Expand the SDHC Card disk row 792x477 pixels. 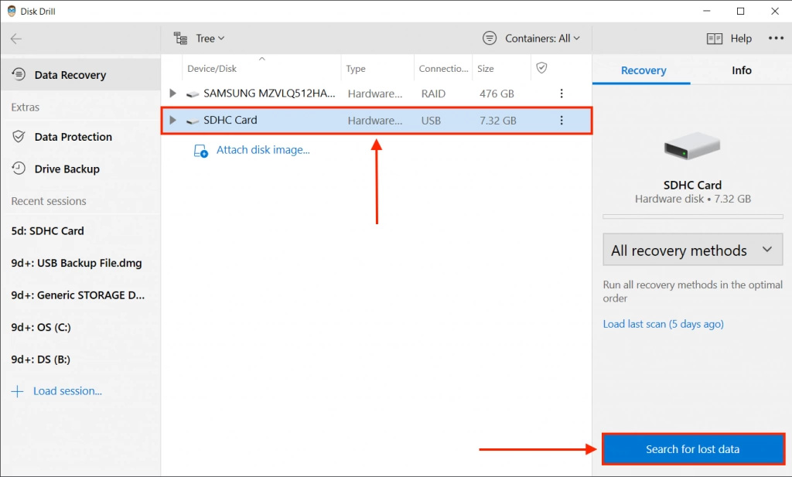[x=172, y=120]
